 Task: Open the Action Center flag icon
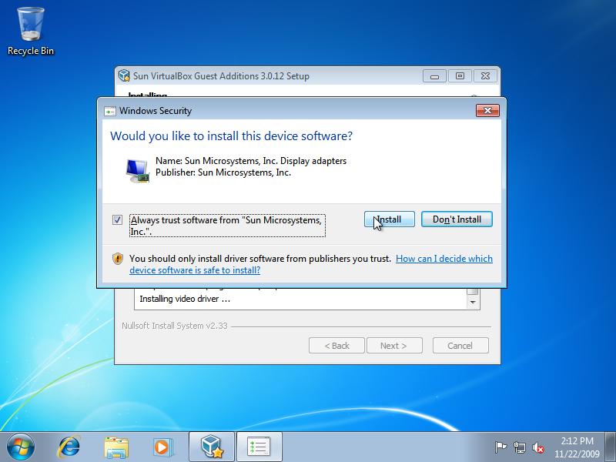500,447
